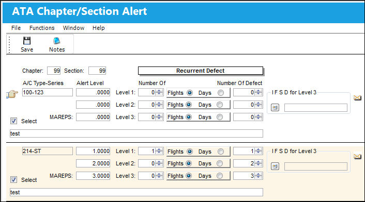Click the IFSD text field for 100-123
The height and width of the screenshot is (202, 365).
click(x=316, y=108)
